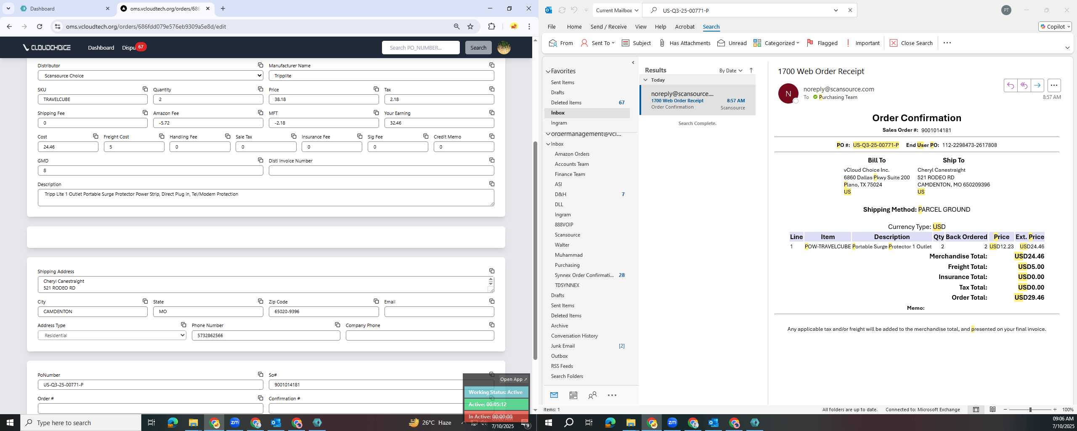
Task: Open Zoom from the left taskbar
Action: 235,423
